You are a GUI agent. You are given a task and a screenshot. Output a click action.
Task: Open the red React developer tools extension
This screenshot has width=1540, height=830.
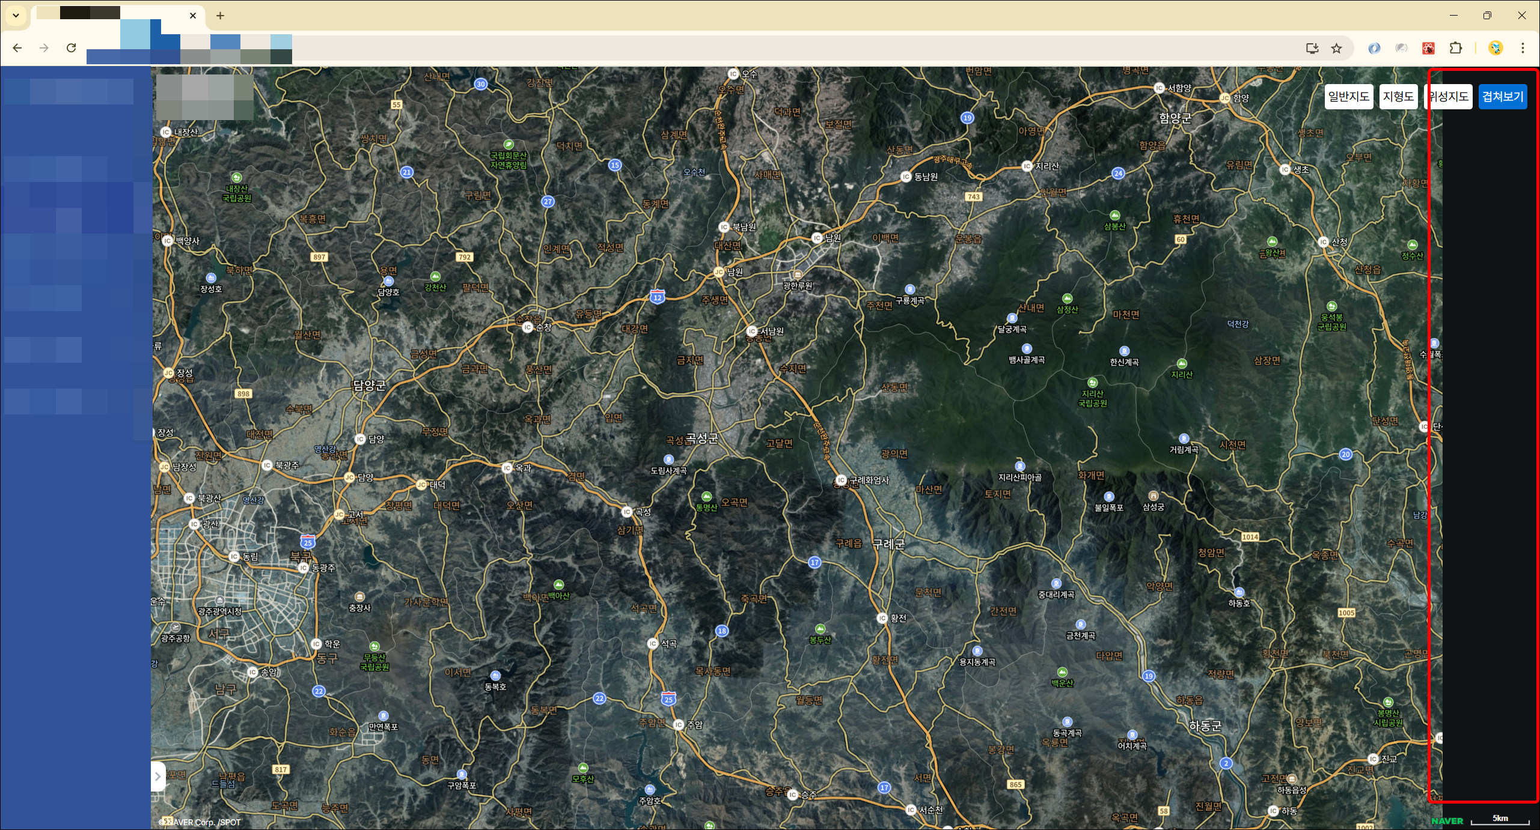click(1429, 48)
